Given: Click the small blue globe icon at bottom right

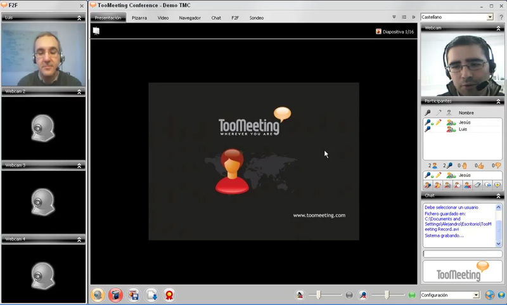Looking at the screenshot, I should [x=501, y=295].
